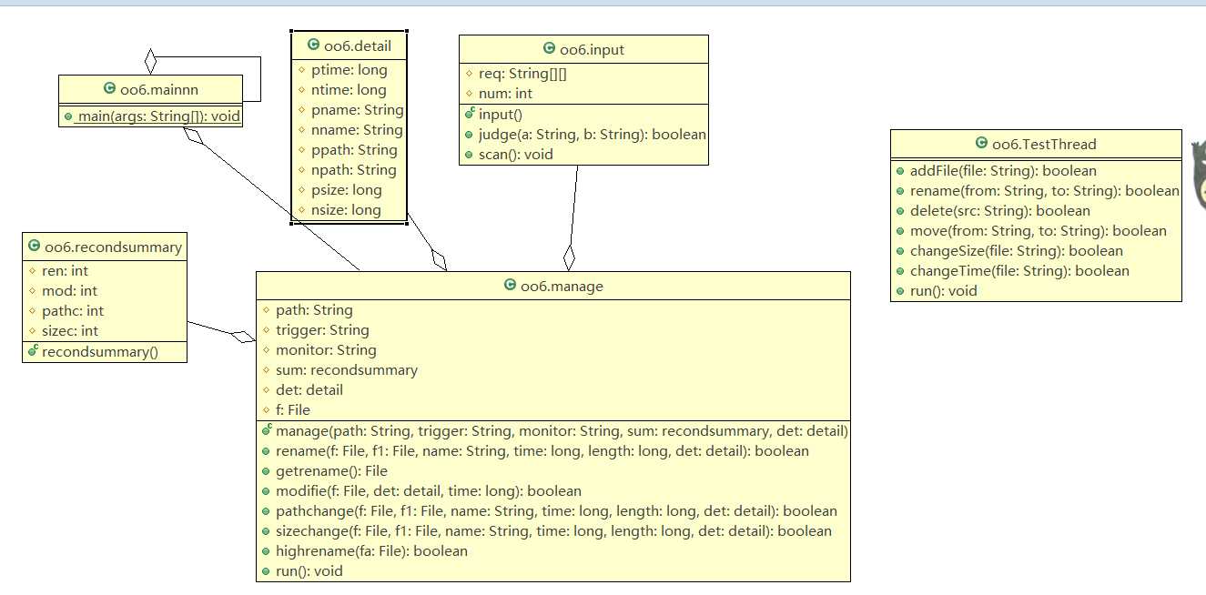Click the field icon next to req: String[][]
The image size is (1206, 595).
470,74
